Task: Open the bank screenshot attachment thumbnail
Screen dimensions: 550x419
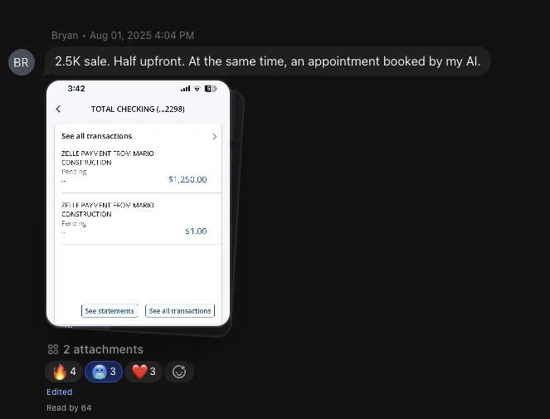Action: pyautogui.click(x=139, y=203)
